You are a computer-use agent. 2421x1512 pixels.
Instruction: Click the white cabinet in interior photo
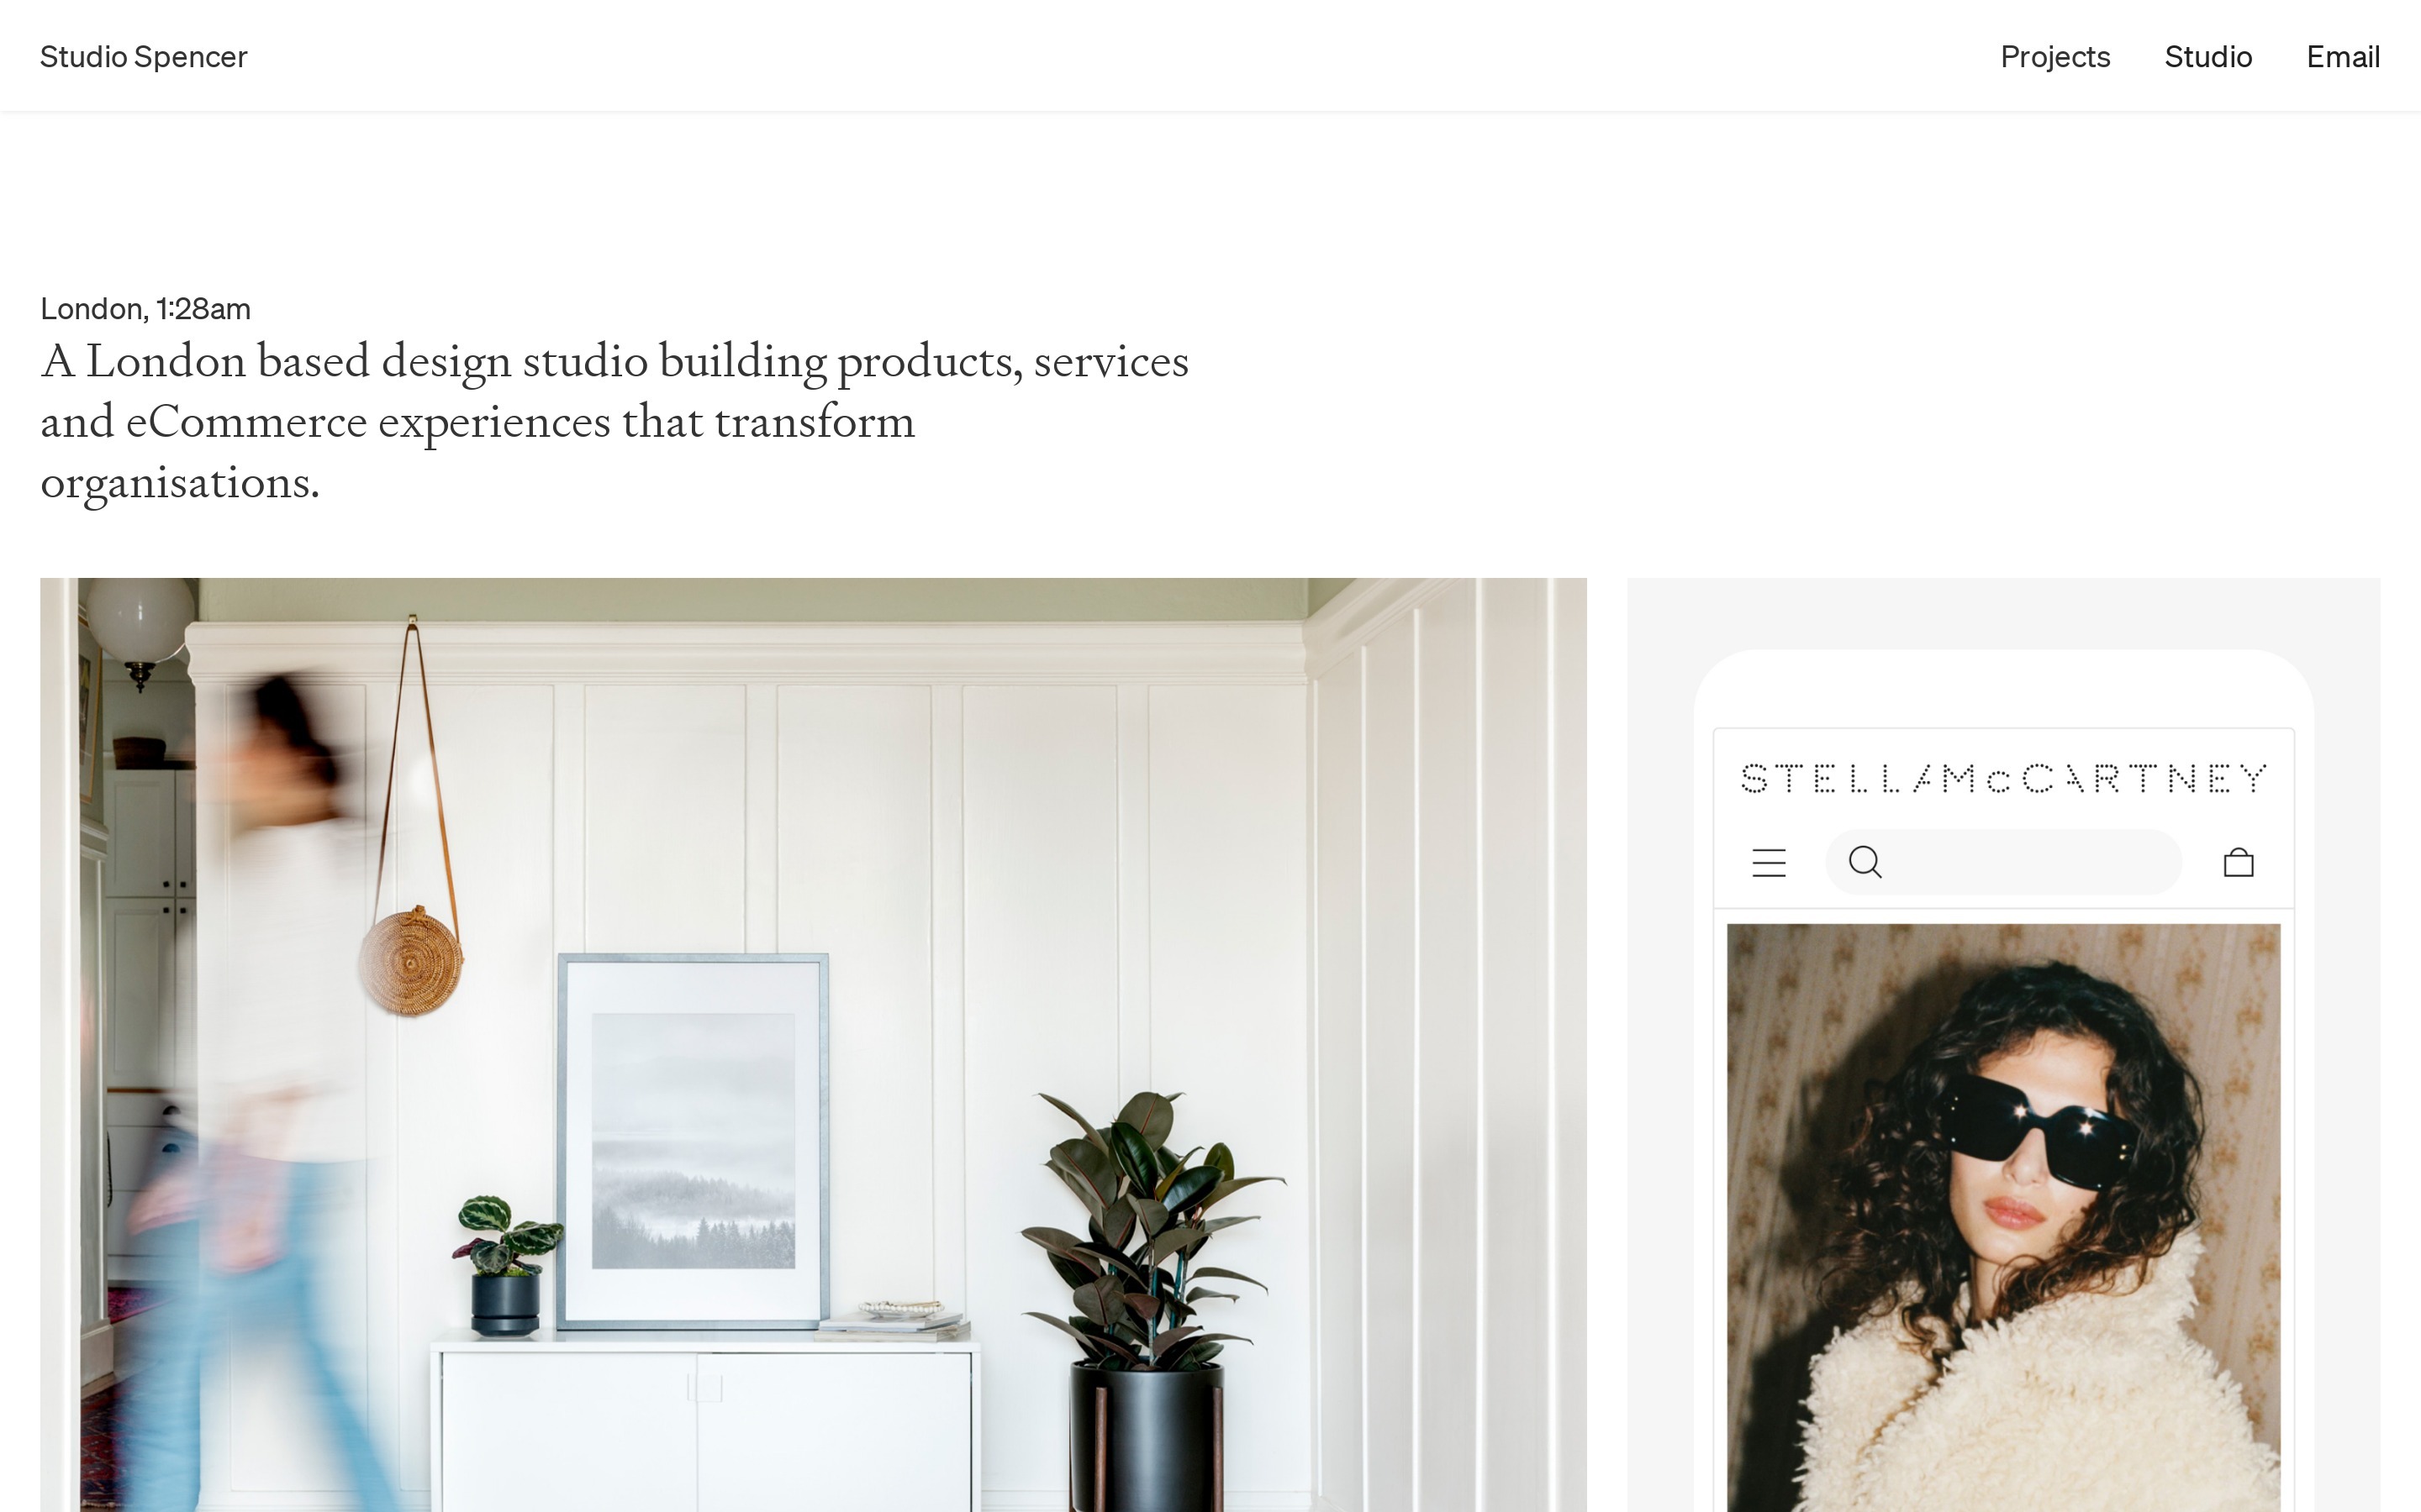(704, 1425)
